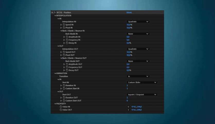Image resolution: width=215 pixels, height=124 pixels.
Task: Collapse Back / Elastic / Bounce OUT group
Action: tap(61, 58)
